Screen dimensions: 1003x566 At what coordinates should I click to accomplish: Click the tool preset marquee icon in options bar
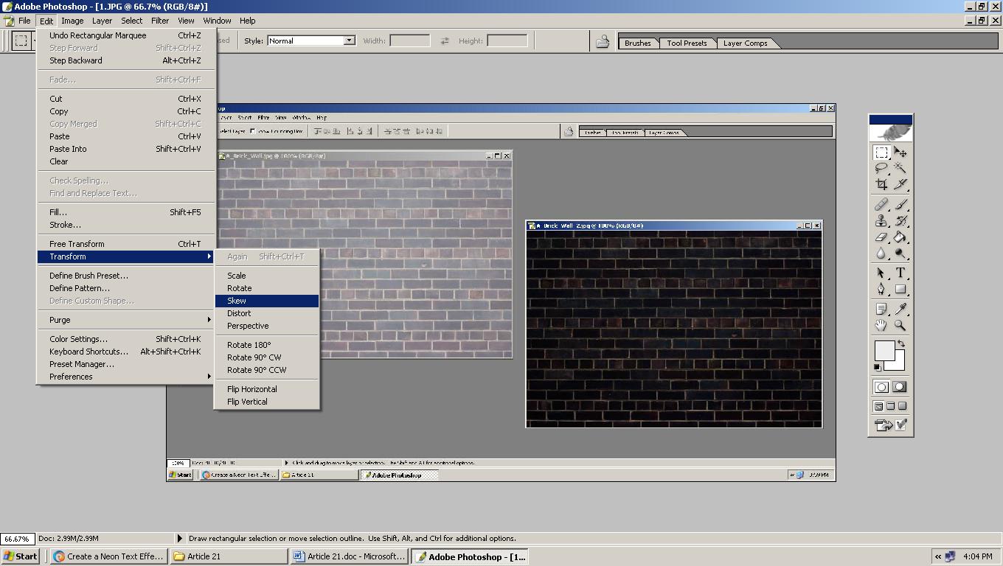tap(21, 41)
